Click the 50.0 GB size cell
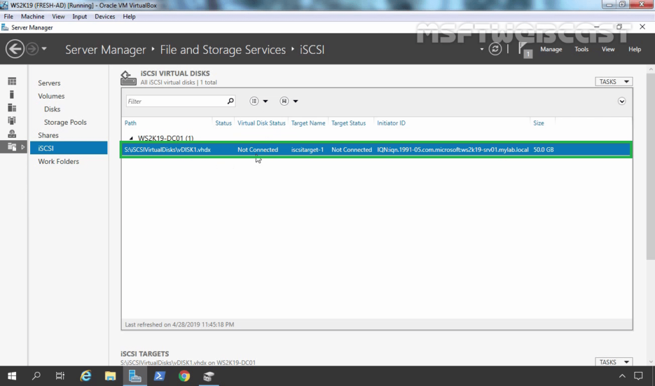 tap(544, 149)
